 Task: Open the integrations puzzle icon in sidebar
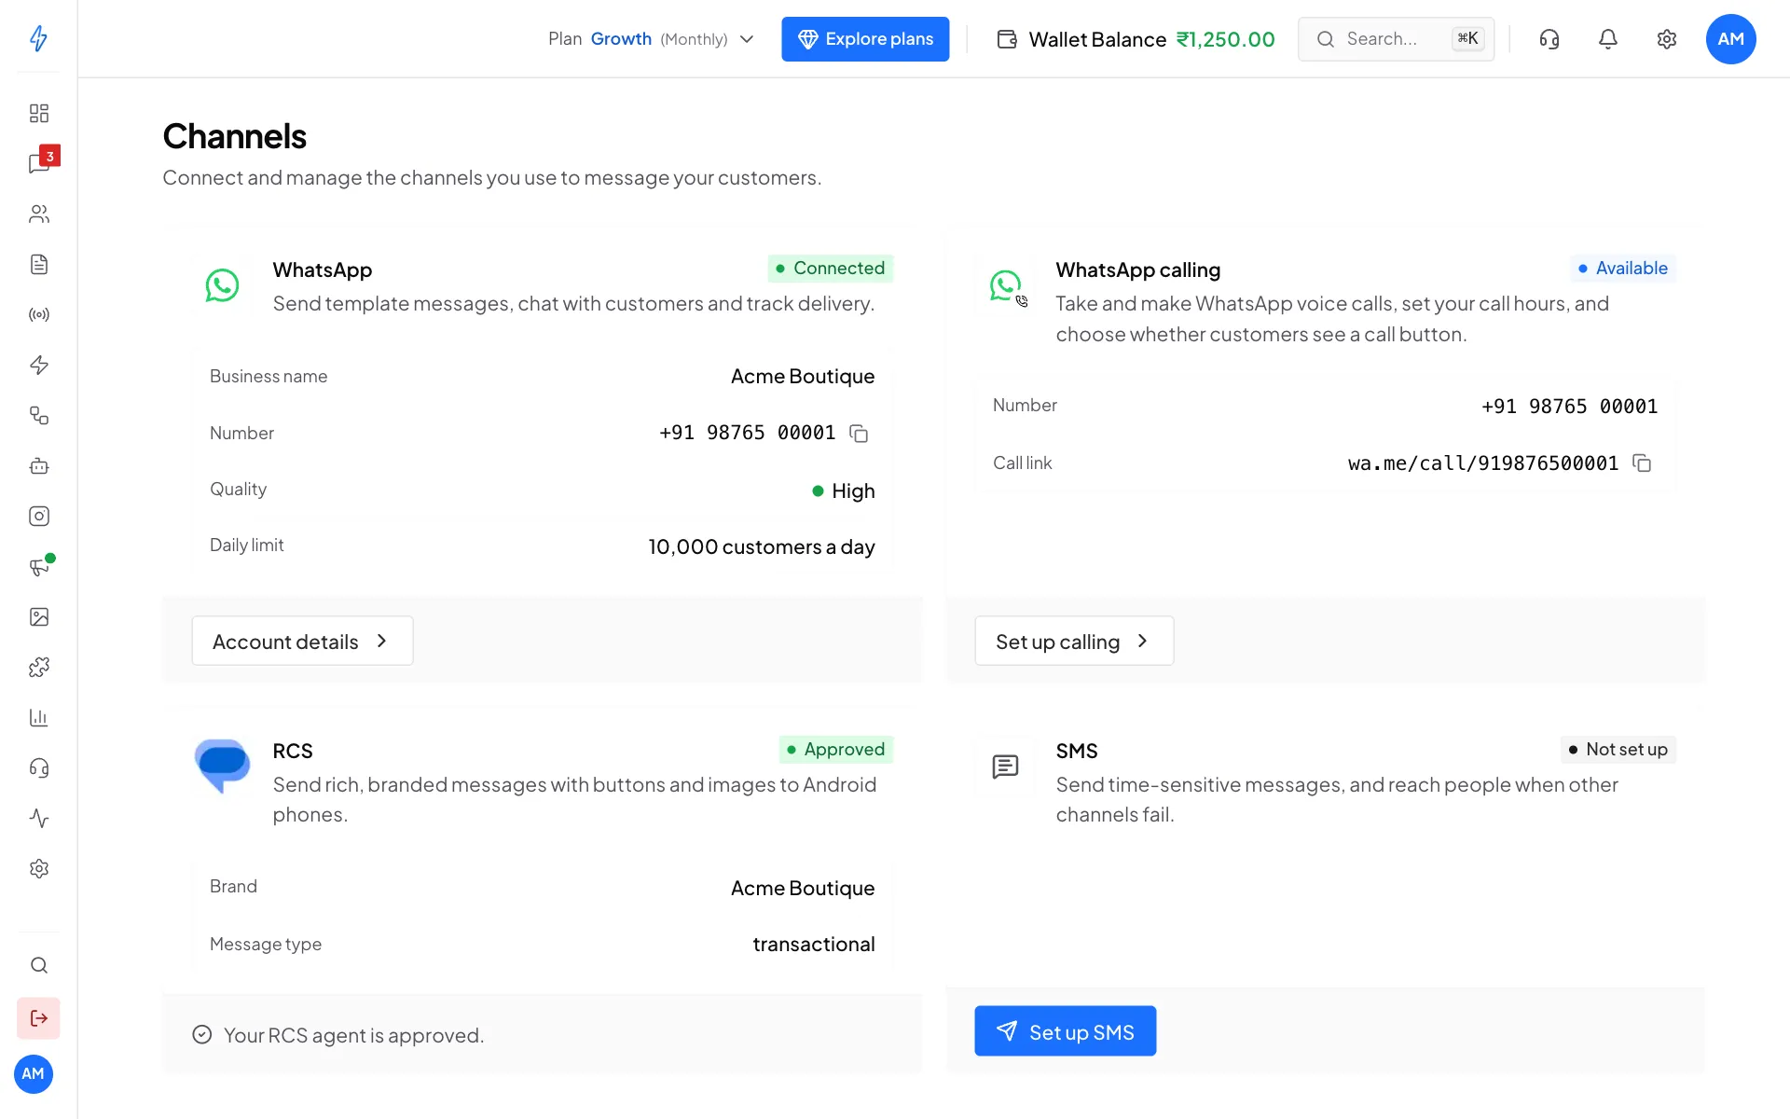38,667
